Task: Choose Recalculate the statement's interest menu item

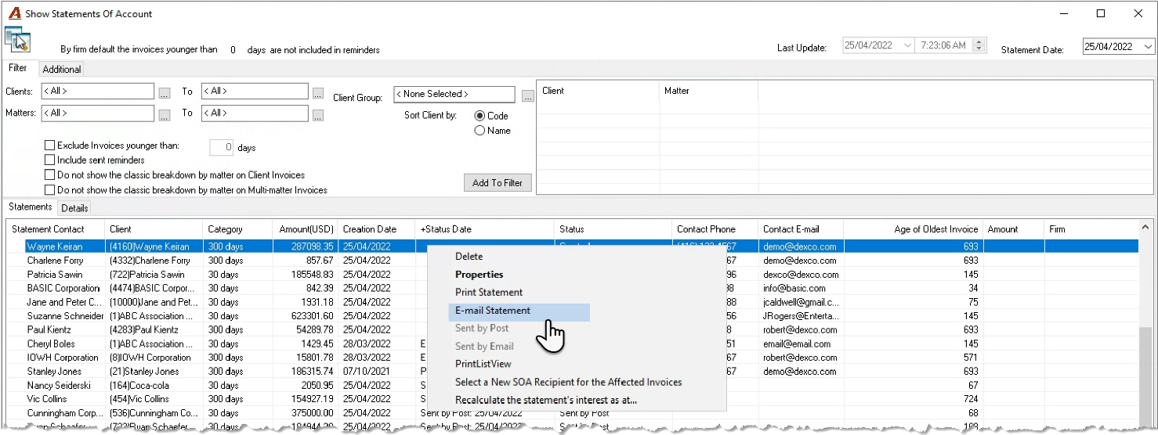Action: pyautogui.click(x=546, y=400)
